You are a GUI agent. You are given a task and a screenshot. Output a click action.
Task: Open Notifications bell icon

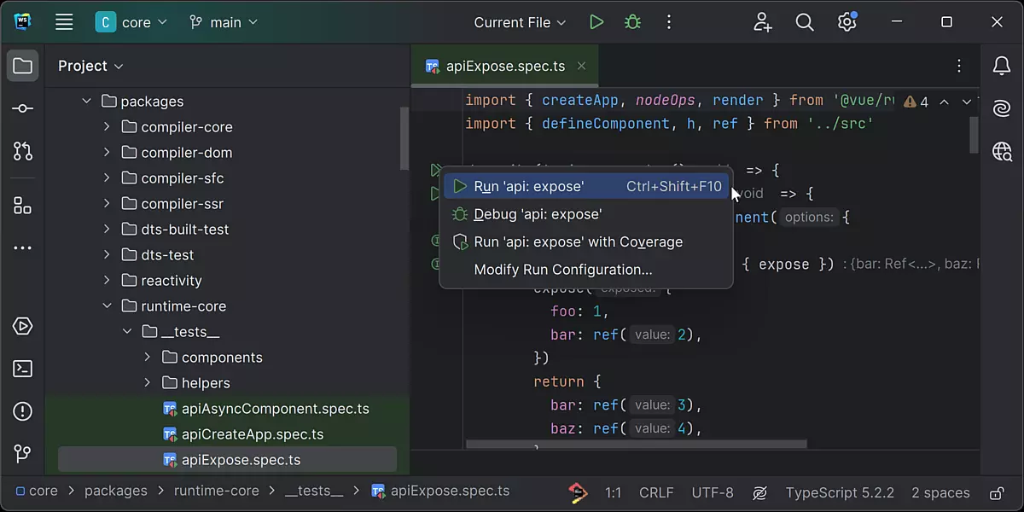pyautogui.click(x=1002, y=66)
